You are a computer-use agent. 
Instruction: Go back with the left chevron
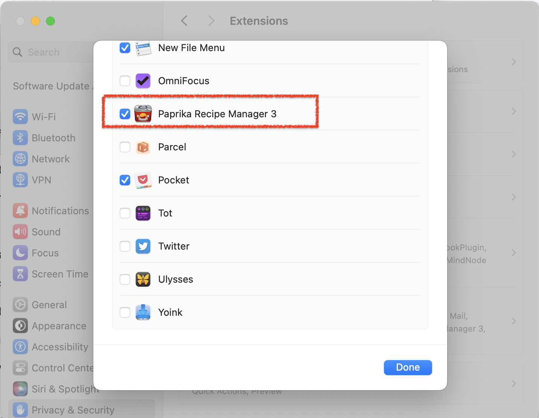[x=184, y=21]
